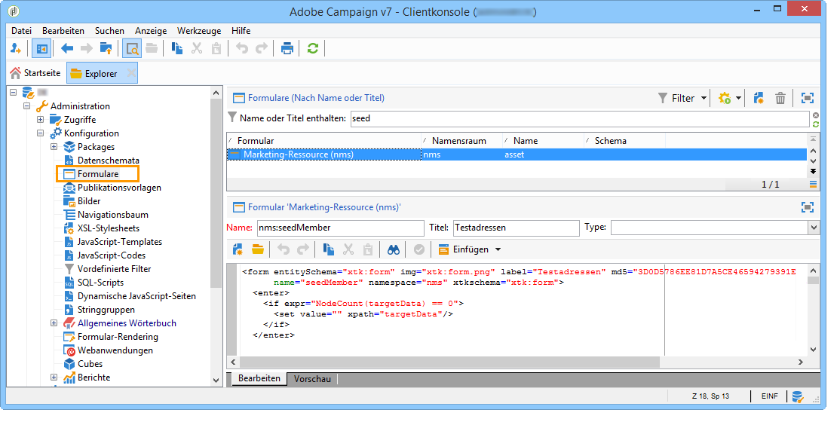Toggle the search/filter view toolbar button
Viewport: 840px width, 425px height.
coord(132,48)
